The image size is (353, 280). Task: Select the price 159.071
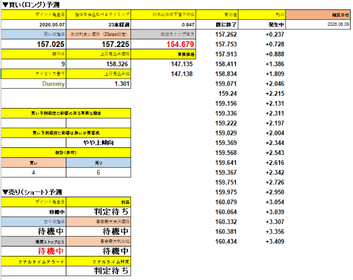pos(226,84)
